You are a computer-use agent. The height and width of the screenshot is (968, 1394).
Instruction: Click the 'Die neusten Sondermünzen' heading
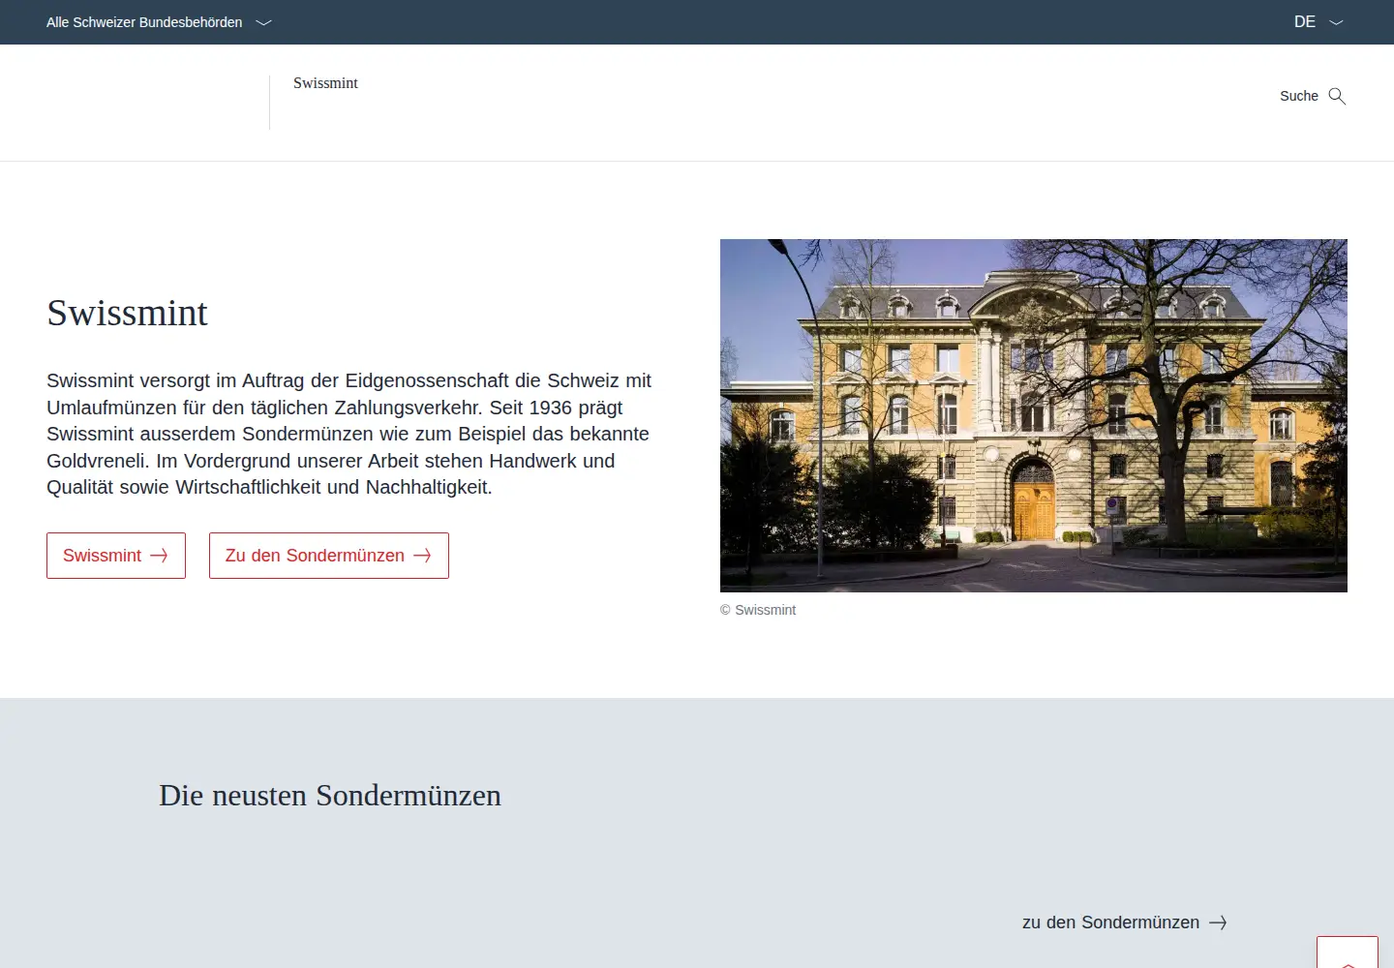point(330,796)
